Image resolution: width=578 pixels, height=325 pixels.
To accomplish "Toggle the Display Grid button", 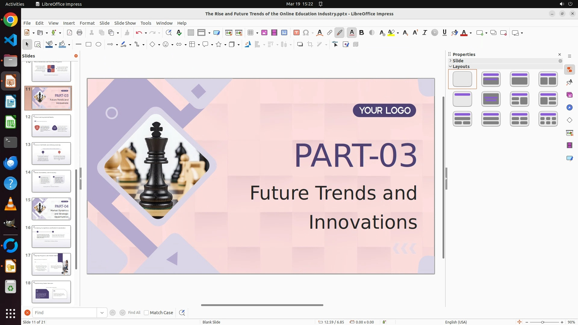I will (191, 33).
